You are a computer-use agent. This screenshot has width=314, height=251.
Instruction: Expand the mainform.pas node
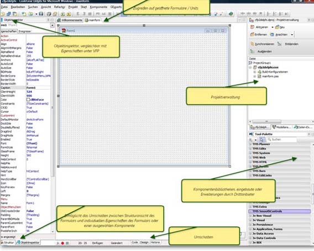coord(255,76)
